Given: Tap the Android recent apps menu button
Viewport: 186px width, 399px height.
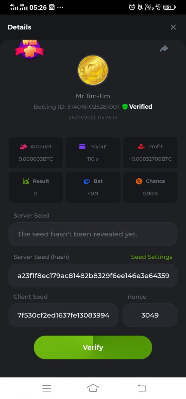Looking at the screenshot, I should tap(46, 388).
